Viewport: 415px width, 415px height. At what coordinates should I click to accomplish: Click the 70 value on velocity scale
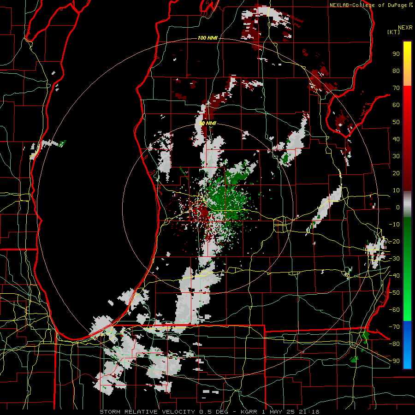coord(396,88)
